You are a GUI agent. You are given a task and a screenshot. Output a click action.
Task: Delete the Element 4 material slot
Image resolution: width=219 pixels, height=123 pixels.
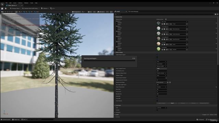[187, 44]
